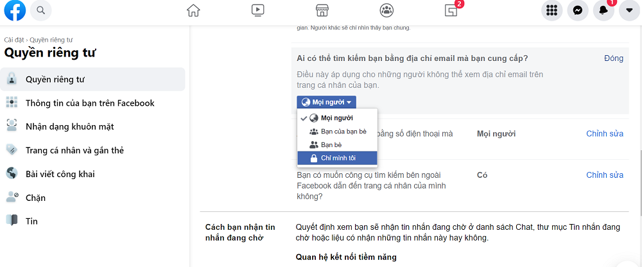The width and height of the screenshot is (642, 267).
Task: Open the Messenger icon
Action: tap(577, 10)
